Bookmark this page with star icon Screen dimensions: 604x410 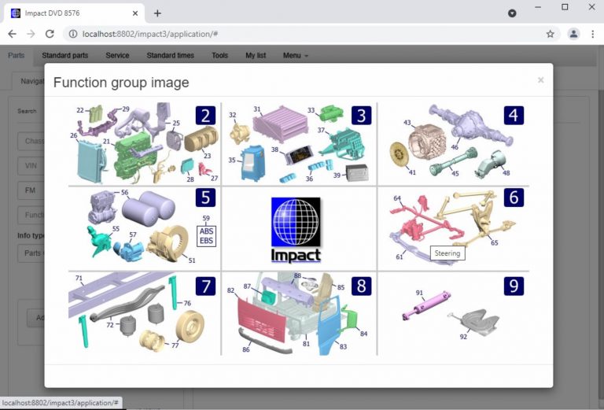(550, 34)
